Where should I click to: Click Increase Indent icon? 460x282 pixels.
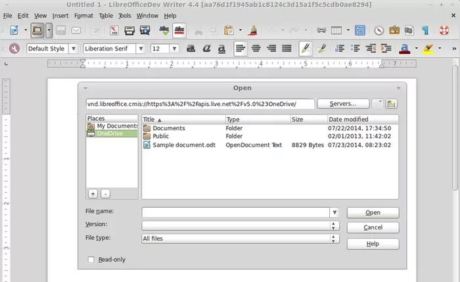386,48
